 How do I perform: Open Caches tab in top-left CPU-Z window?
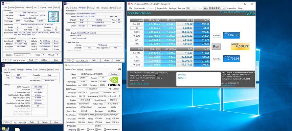(x=12, y=8)
